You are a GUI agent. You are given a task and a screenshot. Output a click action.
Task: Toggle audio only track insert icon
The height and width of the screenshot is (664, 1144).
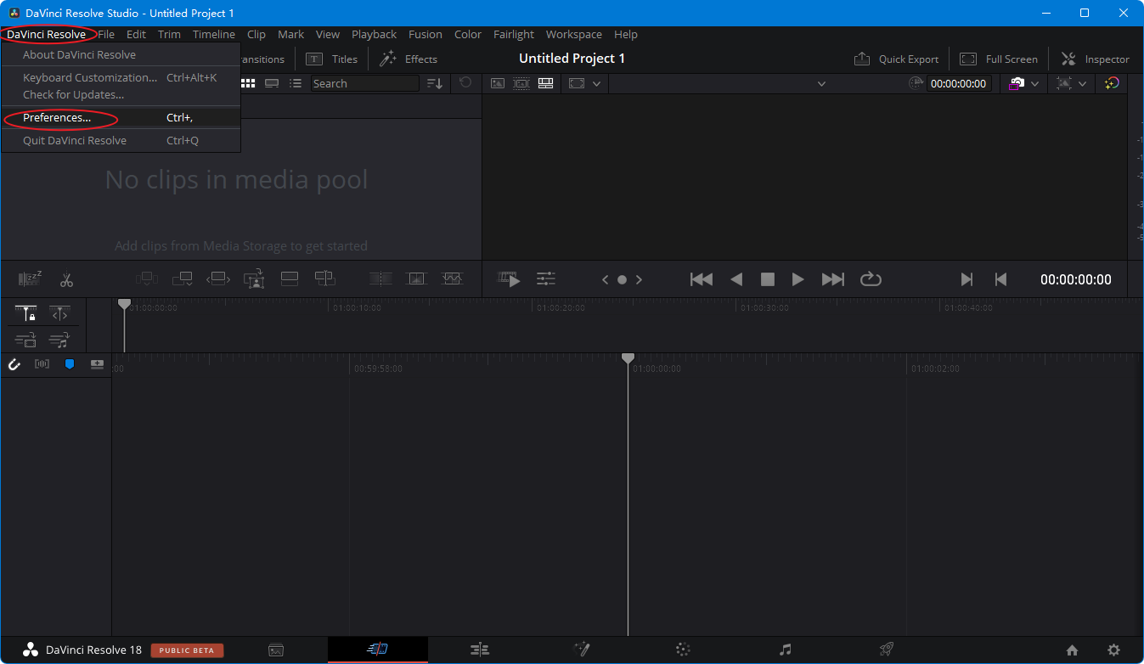point(59,340)
